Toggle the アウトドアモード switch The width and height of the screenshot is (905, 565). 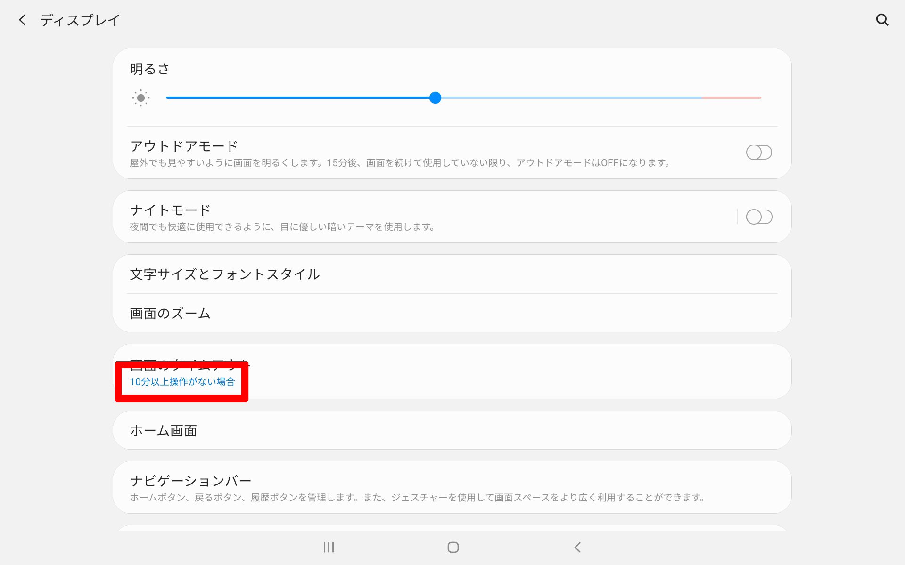click(759, 153)
